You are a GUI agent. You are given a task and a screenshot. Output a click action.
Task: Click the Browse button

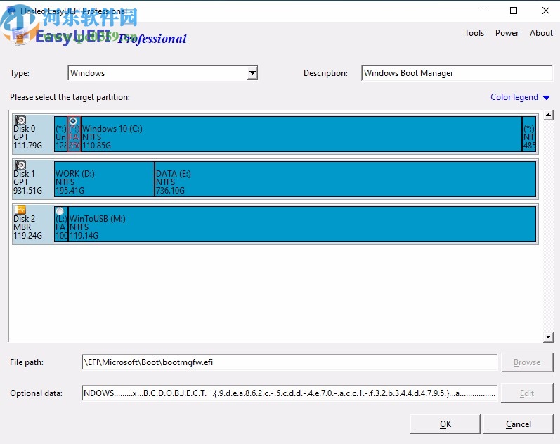click(x=527, y=362)
